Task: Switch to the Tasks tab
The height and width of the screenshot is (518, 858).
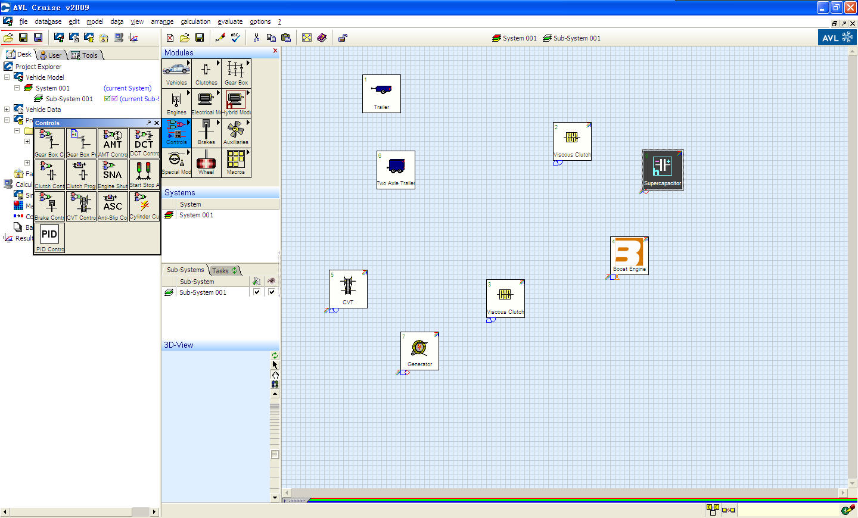Action: 225,270
